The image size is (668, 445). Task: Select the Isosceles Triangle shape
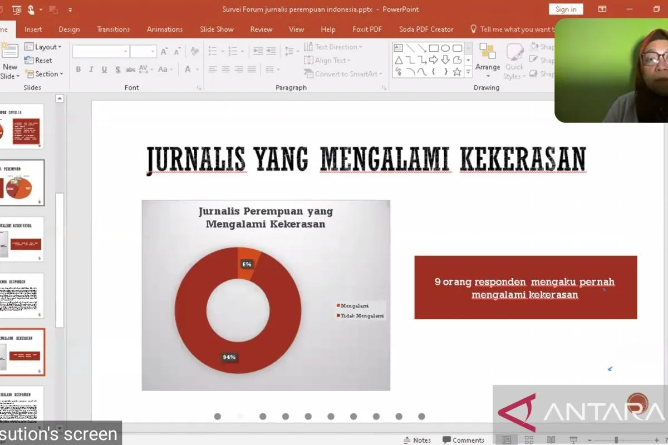tap(399, 60)
